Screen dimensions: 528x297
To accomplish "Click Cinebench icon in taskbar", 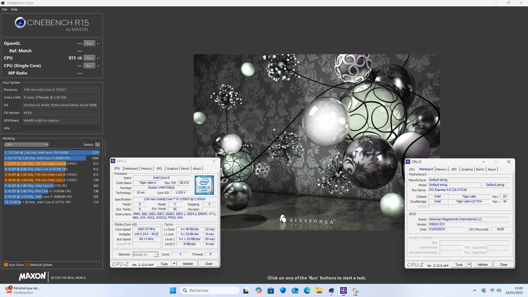I will 331,290.
